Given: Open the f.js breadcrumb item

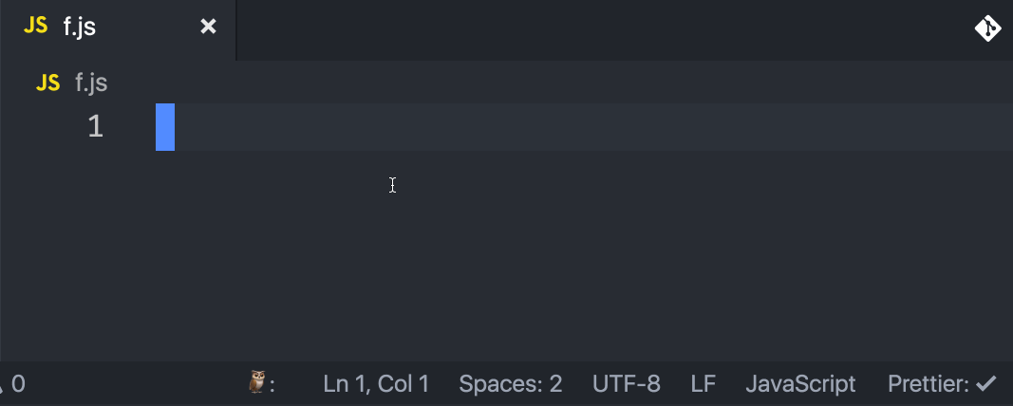Looking at the screenshot, I should pos(91,83).
